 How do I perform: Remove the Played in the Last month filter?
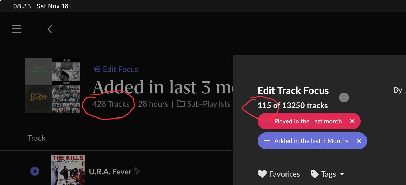click(352, 121)
